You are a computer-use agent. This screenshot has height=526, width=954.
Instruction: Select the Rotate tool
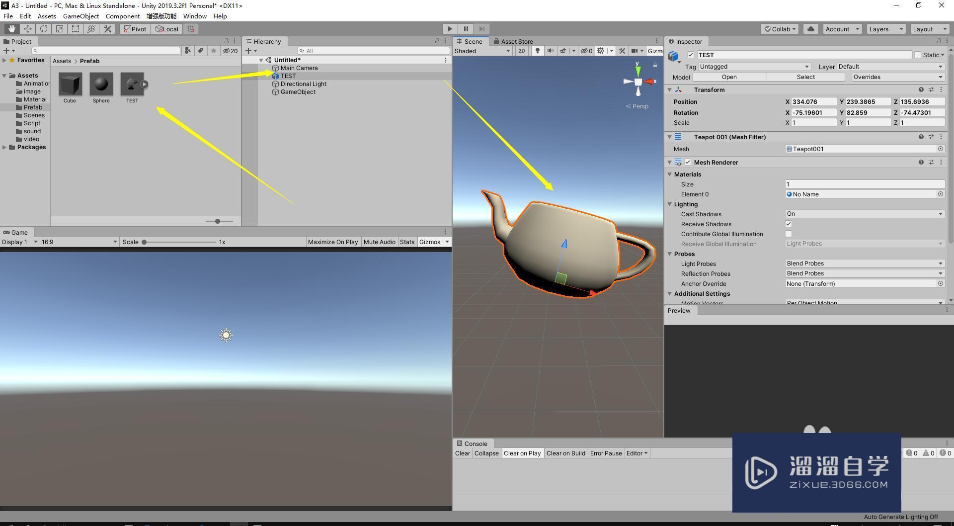tap(44, 28)
